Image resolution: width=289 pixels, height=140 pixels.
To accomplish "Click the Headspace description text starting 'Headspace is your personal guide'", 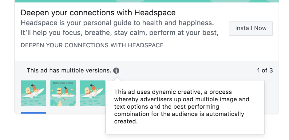I will (x=119, y=28).
